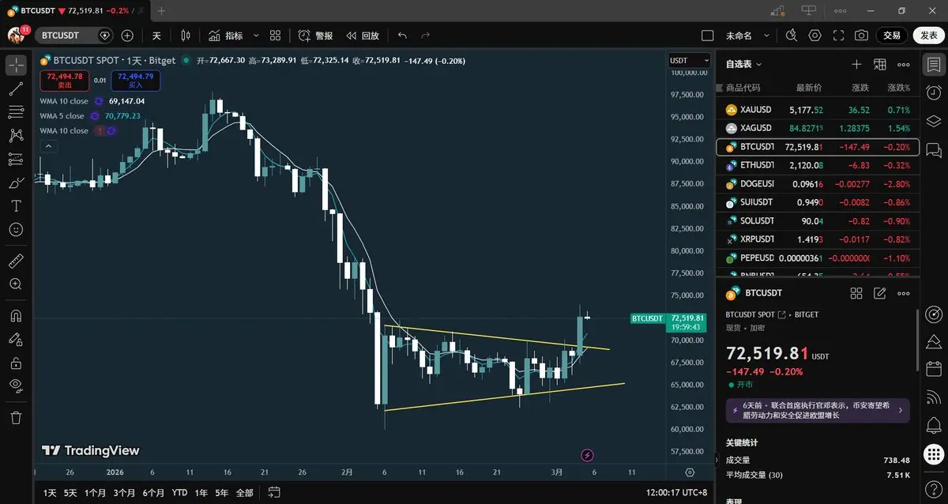Open the 指标 indicators dialog
The height and width of the screenshot is (504, 948).
click(x=225, y=36)
